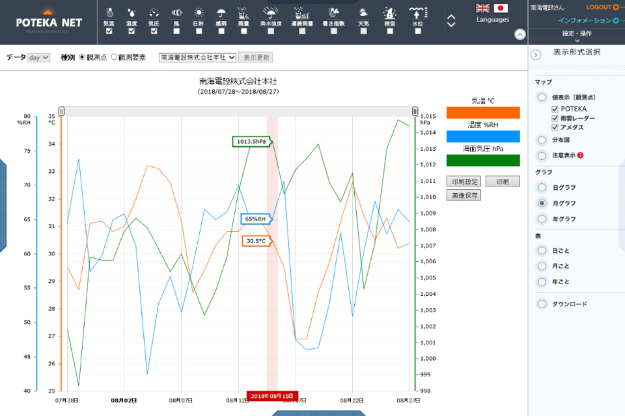625x416 pixels.
Task: Click the precipitation intensity (降水強度) icon
Action: click(271, 13)
